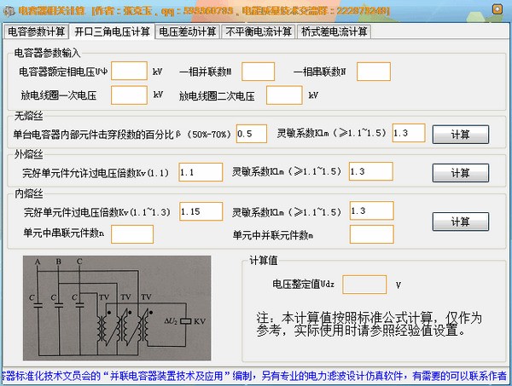The height and width of the screenshot is (386, 512).
Task: Click 计算 button in 内熔丝 section
Action: pyautogui.click(x=461, y=222)
